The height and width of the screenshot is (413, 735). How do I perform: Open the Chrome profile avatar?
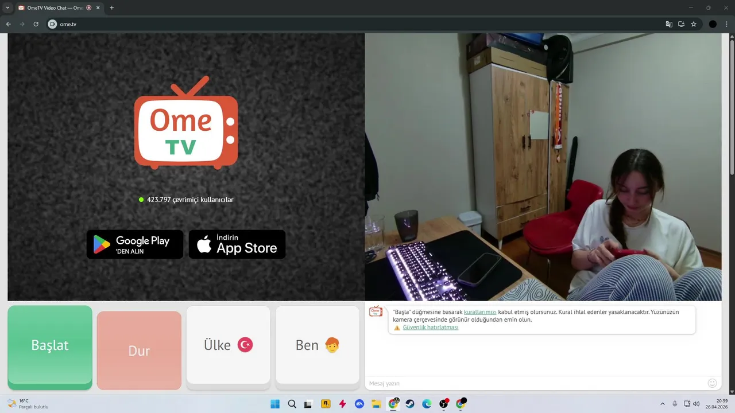click(x=713, y=24)
